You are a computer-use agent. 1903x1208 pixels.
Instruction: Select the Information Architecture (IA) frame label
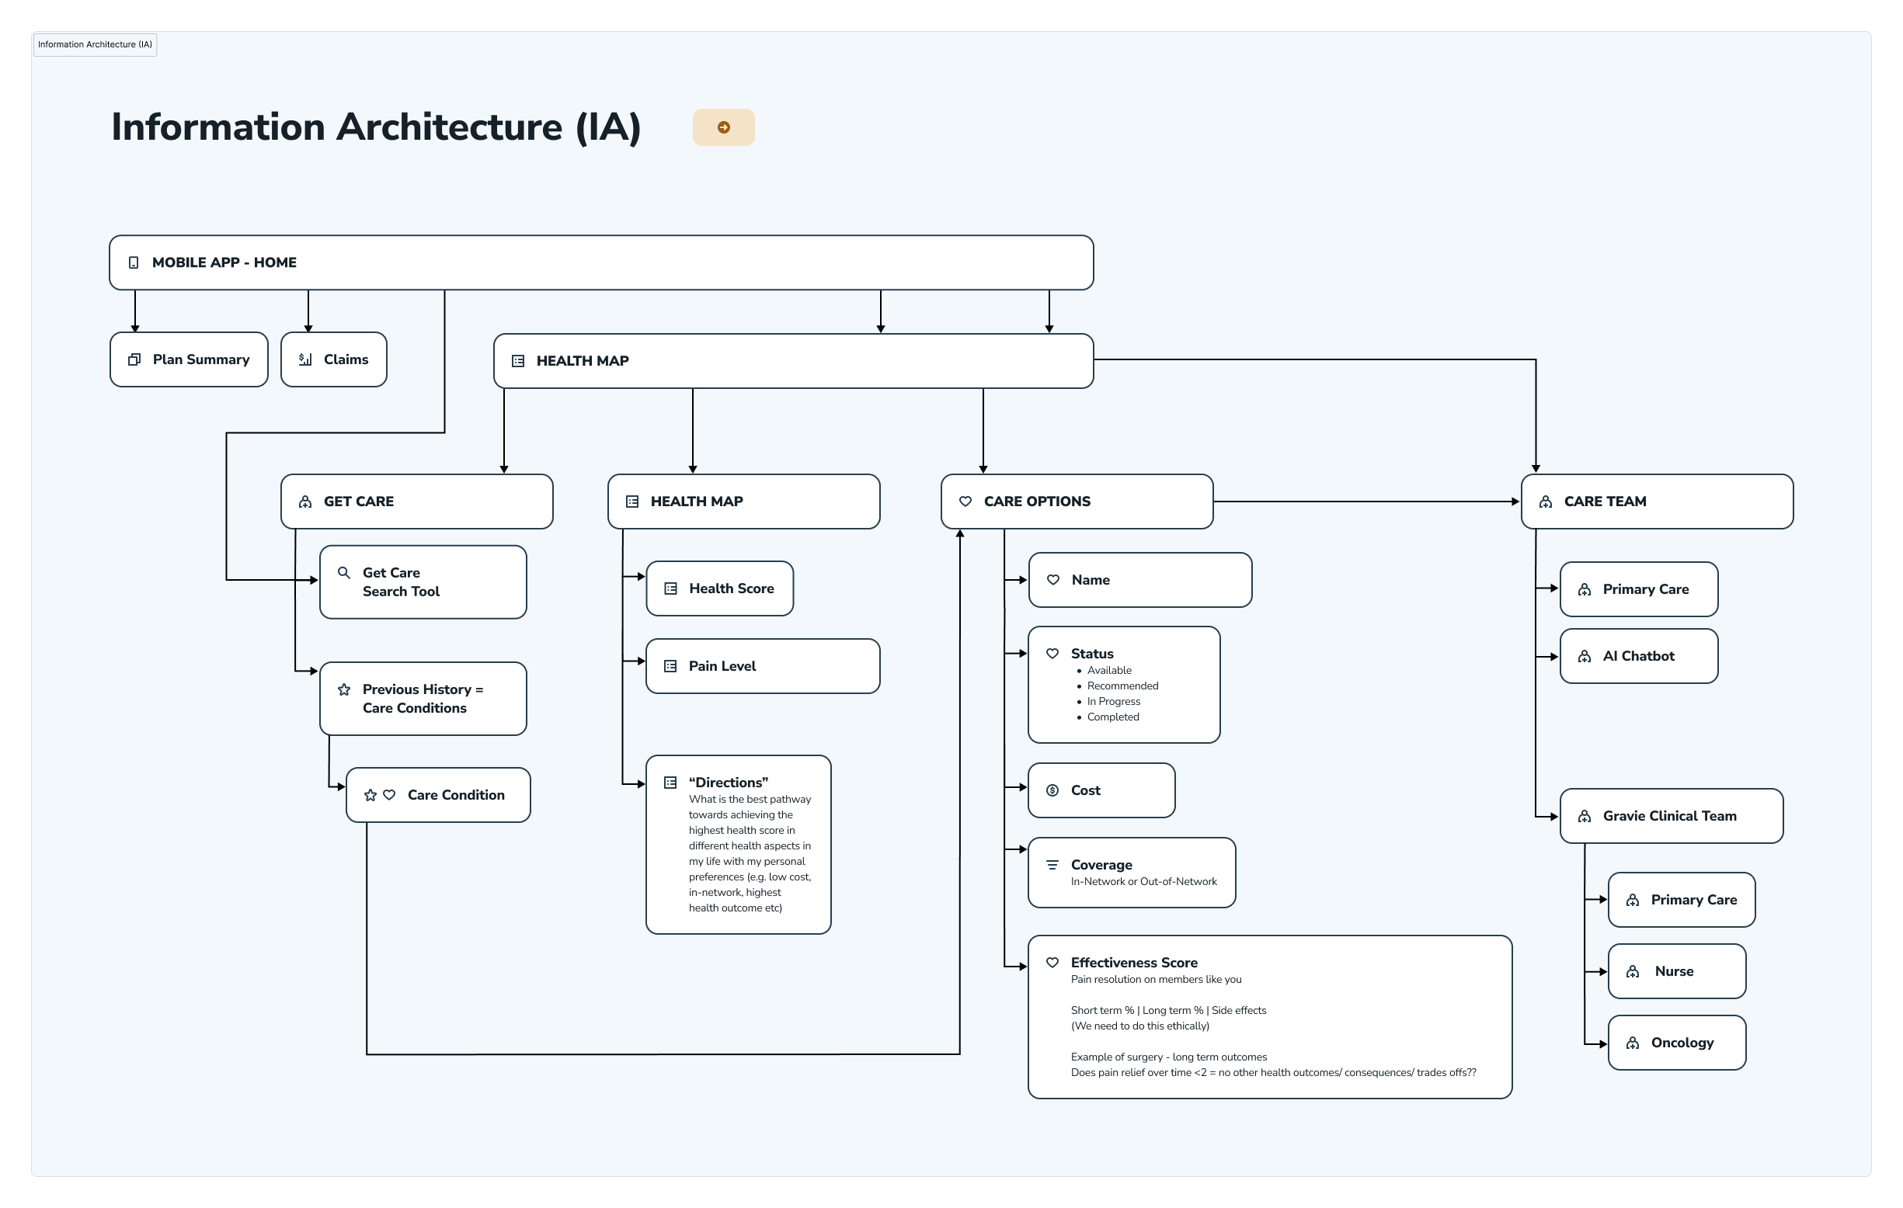[x=95, y=44]
